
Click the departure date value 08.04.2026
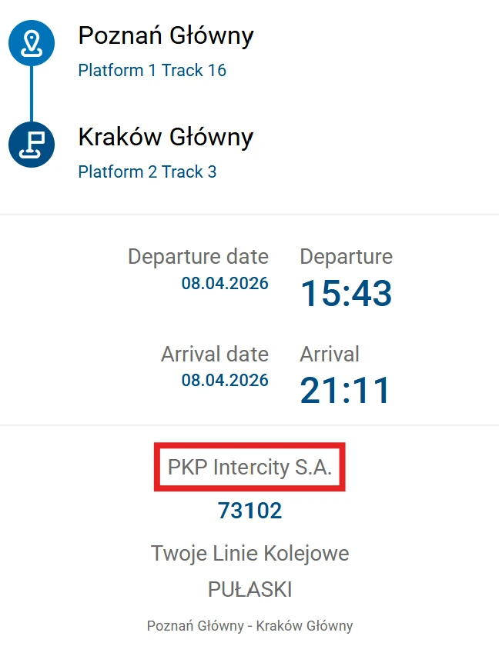pos(225,283)
